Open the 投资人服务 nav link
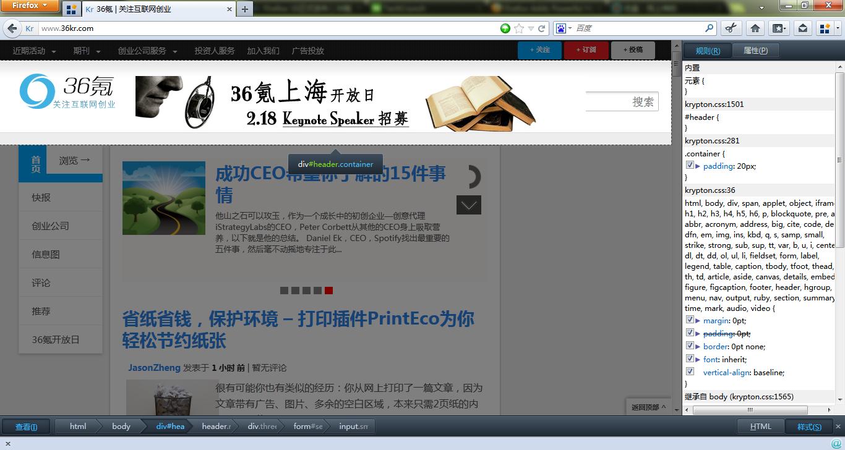Viewport: 845px width, 450px height. (215, 51)
